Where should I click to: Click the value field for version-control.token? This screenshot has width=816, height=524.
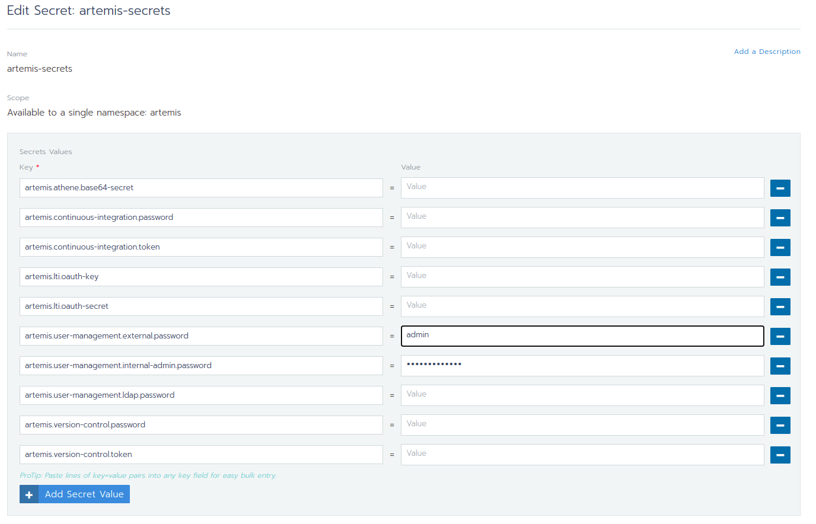pos(582,455)
